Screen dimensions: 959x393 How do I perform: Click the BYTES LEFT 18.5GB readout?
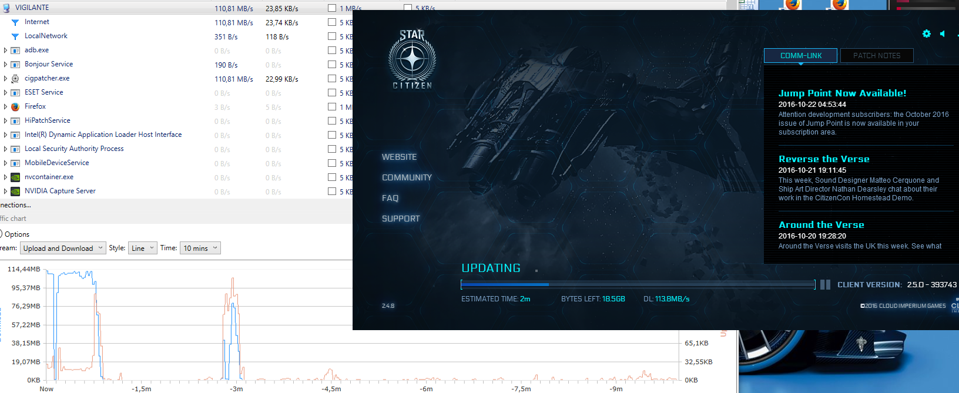(593, 299)
